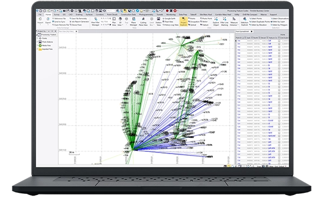Toggle the highlighted Project Explorer button
Image resolution: width=324 pixels, height=202 pixels.
[x=183, y=22]
